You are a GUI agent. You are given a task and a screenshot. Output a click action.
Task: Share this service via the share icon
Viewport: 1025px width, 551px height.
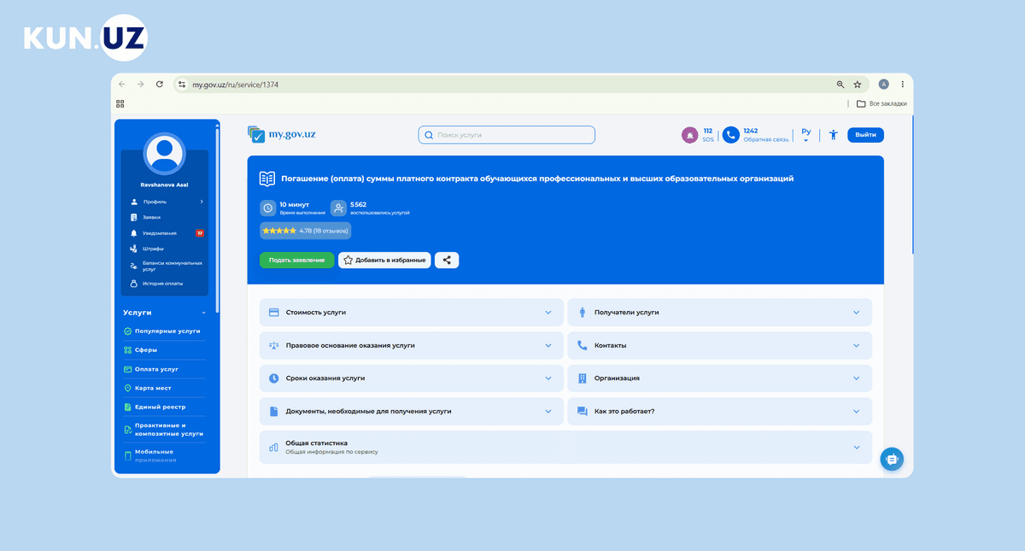pos(447,260)
